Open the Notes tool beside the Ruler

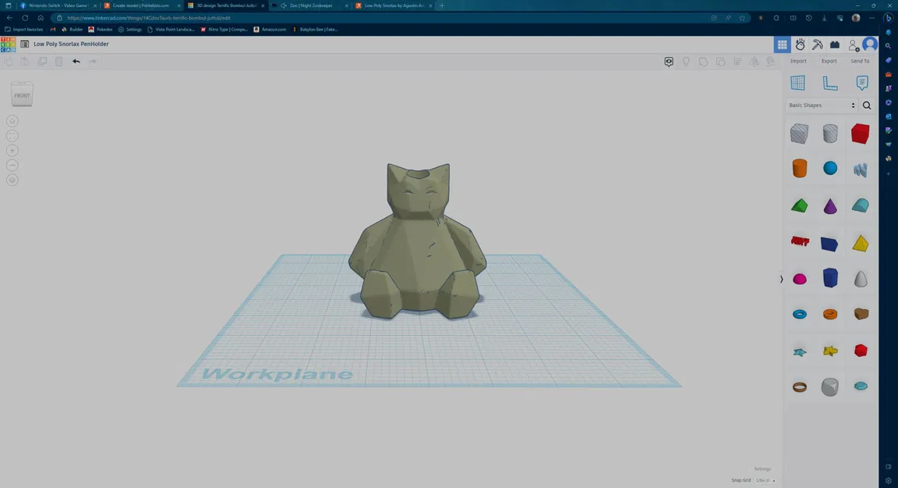pyautogui.click(x=861, y=82)
